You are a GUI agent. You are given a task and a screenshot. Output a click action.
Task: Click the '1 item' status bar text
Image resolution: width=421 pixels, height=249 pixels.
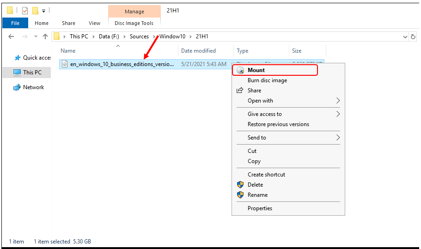16,242
